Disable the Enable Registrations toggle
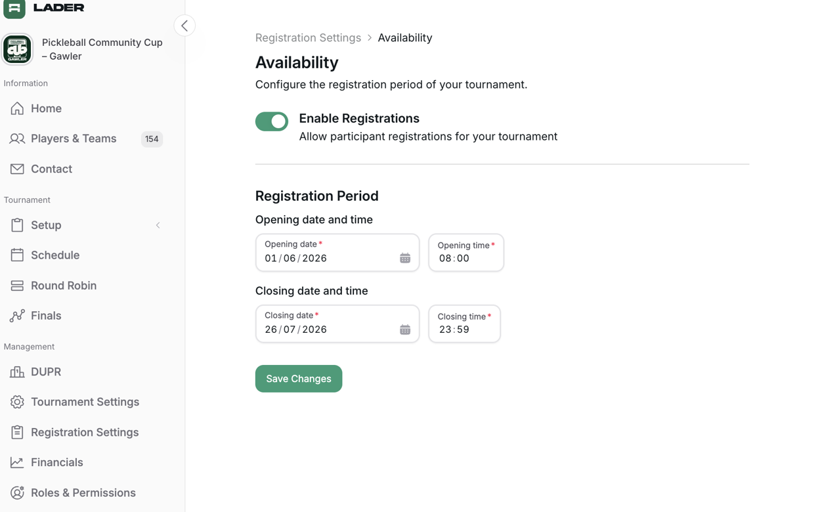The height and width of the screenshot is (512, 820). click(272, 121)
